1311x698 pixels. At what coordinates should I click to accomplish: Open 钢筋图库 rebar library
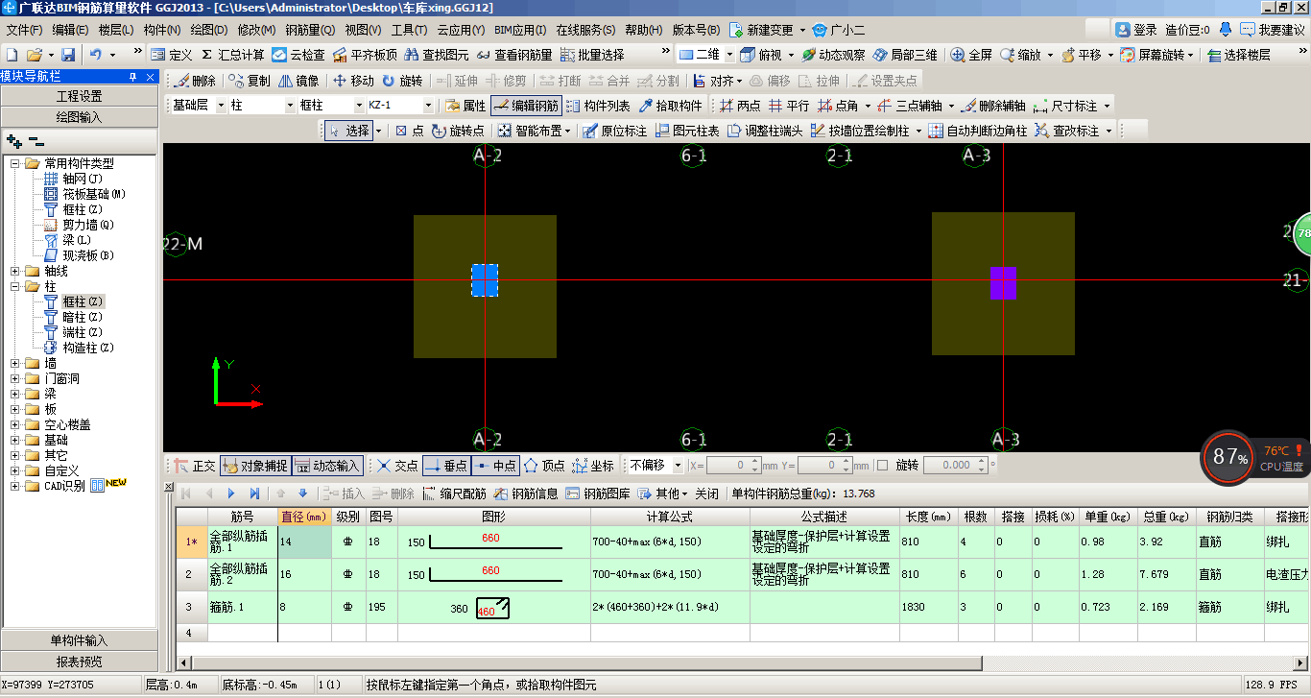pyautogui.click(x=598, y=493)
